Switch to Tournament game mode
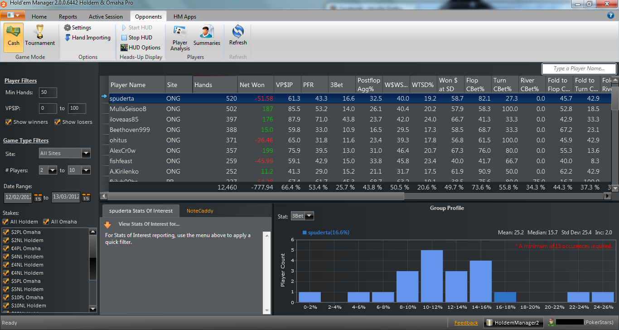 [x=40, y=36]
